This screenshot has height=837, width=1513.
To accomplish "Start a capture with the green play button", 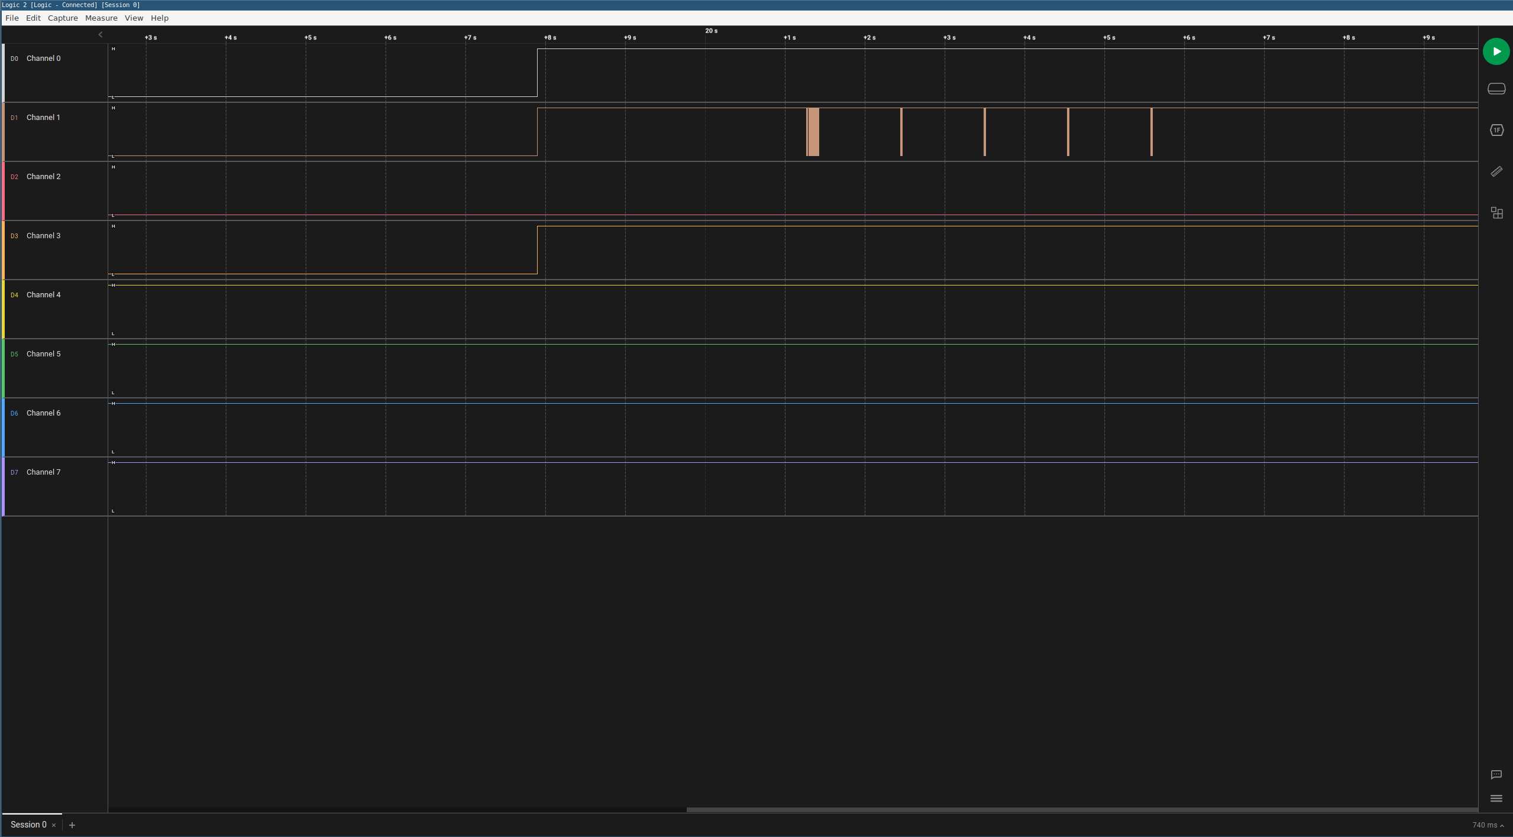I will point(1496,51).
